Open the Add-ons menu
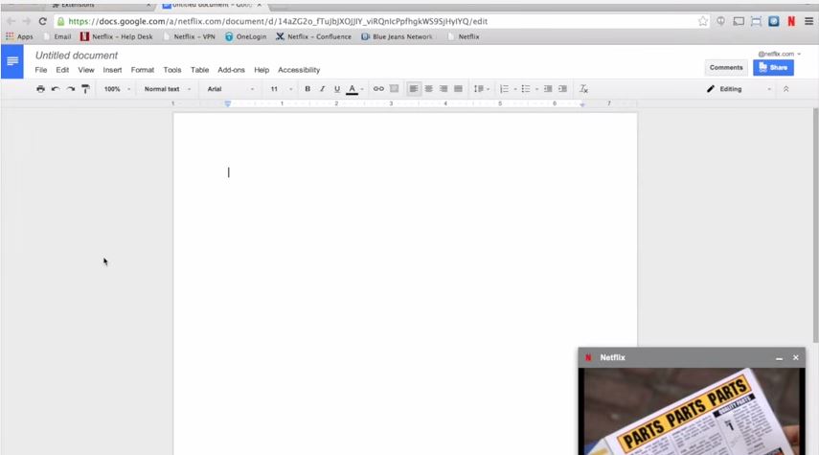The width and height of the screenshot is (819, 455). [231, 70]
